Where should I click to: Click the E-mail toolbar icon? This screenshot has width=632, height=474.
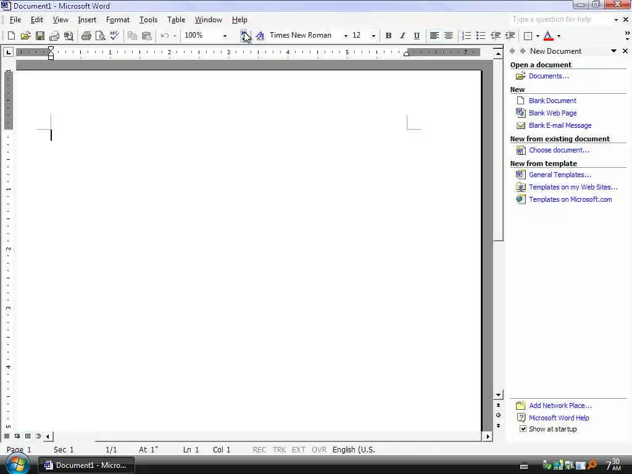point(54,36)
